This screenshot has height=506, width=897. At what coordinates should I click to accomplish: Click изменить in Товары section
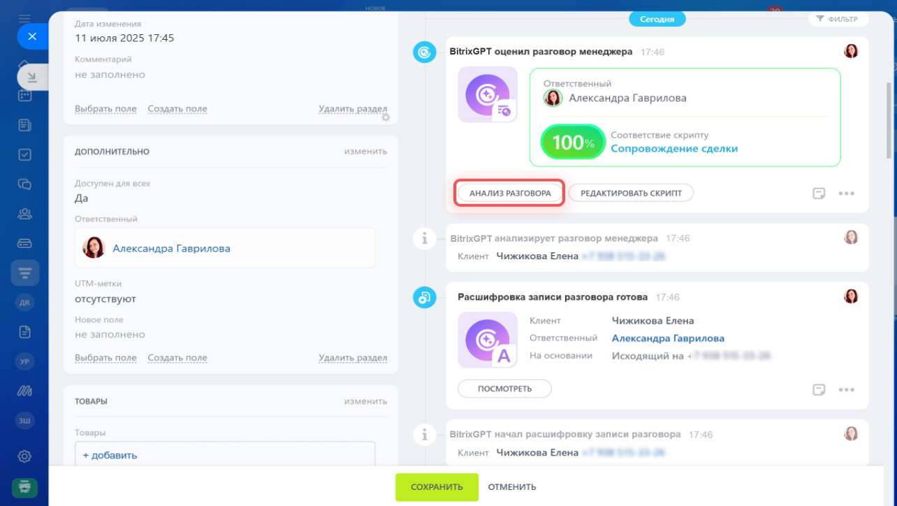(365, 401)
